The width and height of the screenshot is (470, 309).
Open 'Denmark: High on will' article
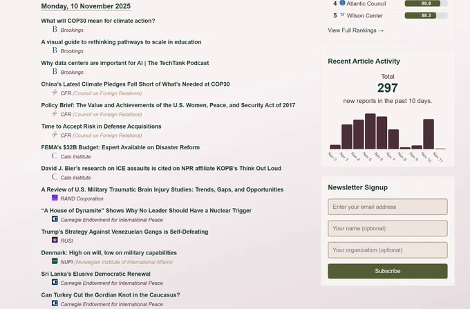click(109, 252)
